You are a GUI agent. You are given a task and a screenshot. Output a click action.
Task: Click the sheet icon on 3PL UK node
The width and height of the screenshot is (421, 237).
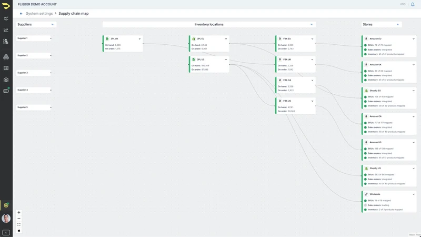coord(107,38)
